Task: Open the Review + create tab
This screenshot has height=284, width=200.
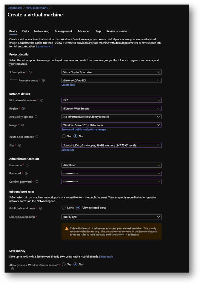Action: 116,31
